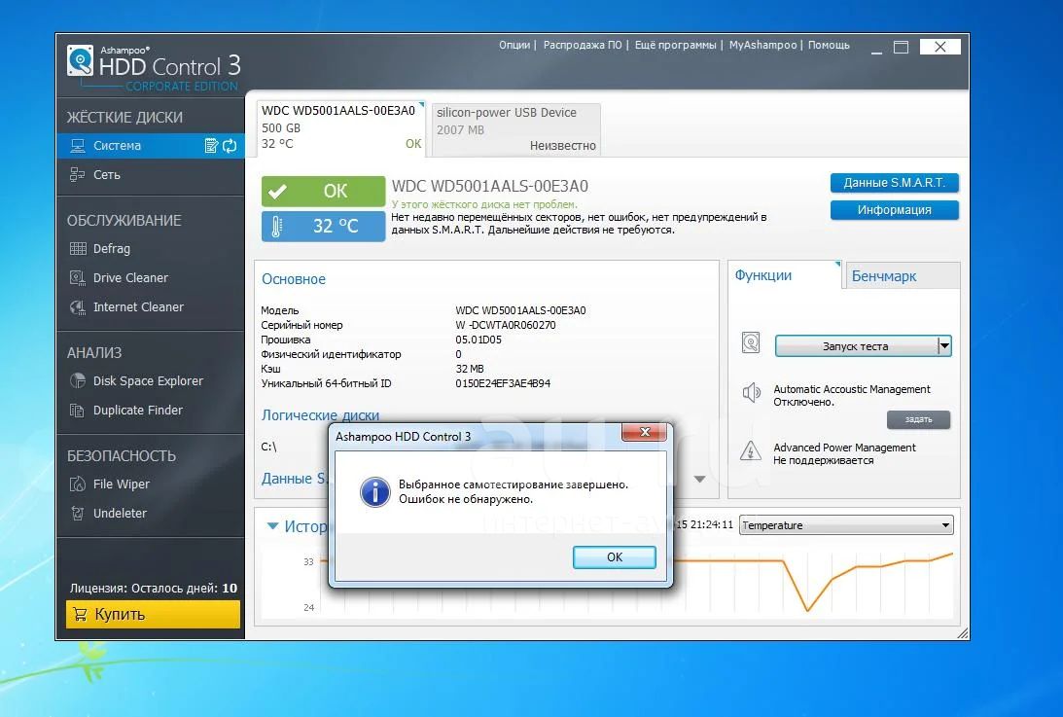Click the Undeleter recycle icon
This screenshot has width=1063, height=717.
(x=78, y=514)
